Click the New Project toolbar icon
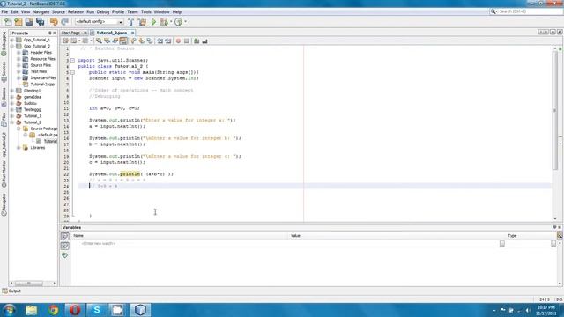Image resolution: width=564 pixels, height=317 pixels. [x=19, y=22]
